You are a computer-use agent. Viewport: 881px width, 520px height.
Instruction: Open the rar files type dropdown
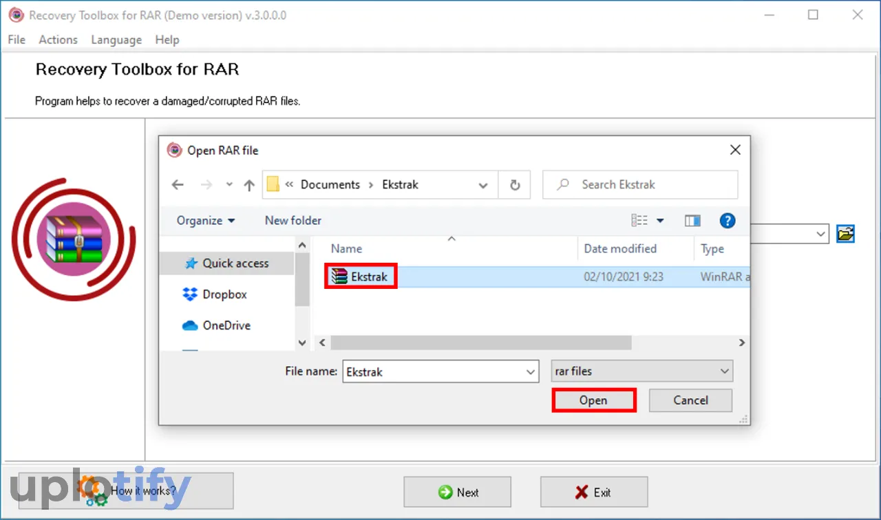point(642,371)
